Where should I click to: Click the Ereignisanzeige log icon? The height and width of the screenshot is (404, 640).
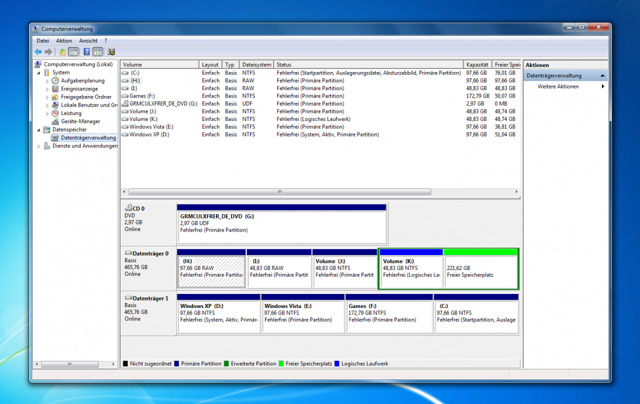pos(55,88)
